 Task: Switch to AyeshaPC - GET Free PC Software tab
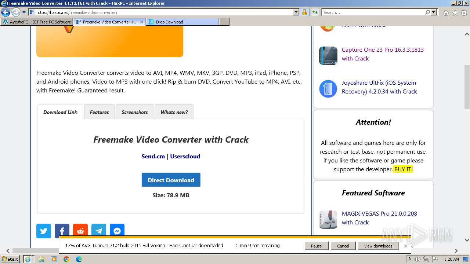pyautogui.click(x=37, y=22)
